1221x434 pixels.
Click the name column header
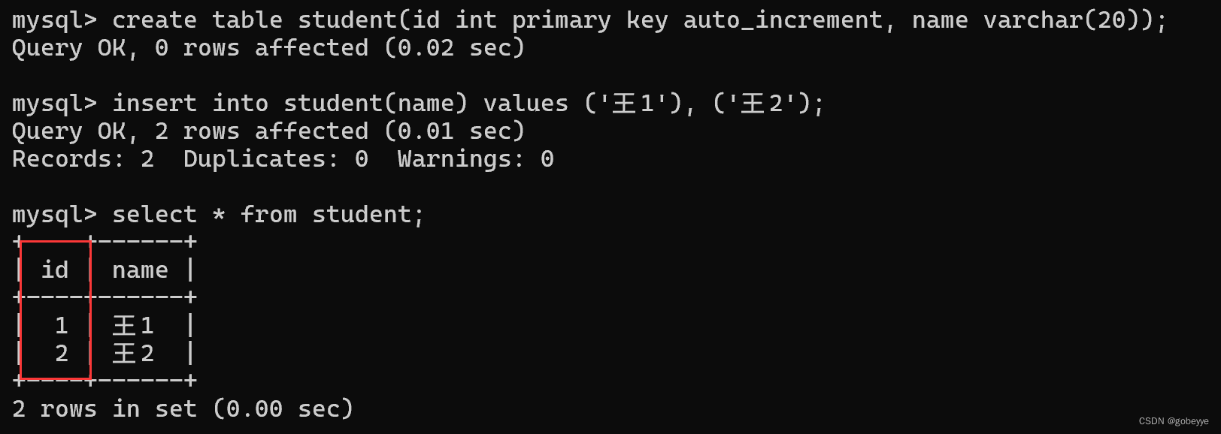[140, 270]
